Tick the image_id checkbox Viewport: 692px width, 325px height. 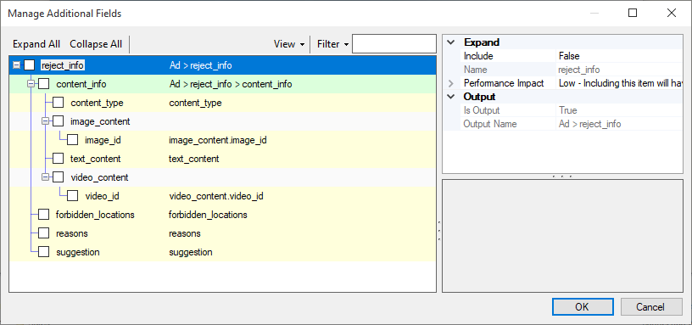(72, 140)
